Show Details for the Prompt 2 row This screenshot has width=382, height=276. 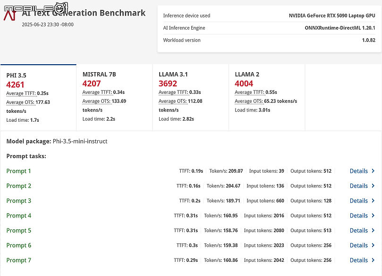362,186
